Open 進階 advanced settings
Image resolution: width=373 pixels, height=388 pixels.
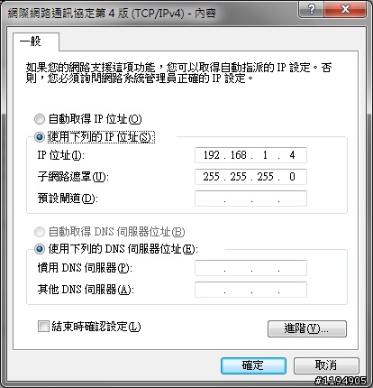pos(307,328)
